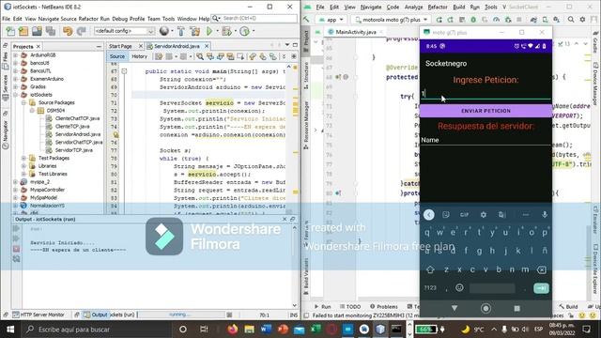Click Debug Project icon in NetBeans toolbar

tap(226, 31)
